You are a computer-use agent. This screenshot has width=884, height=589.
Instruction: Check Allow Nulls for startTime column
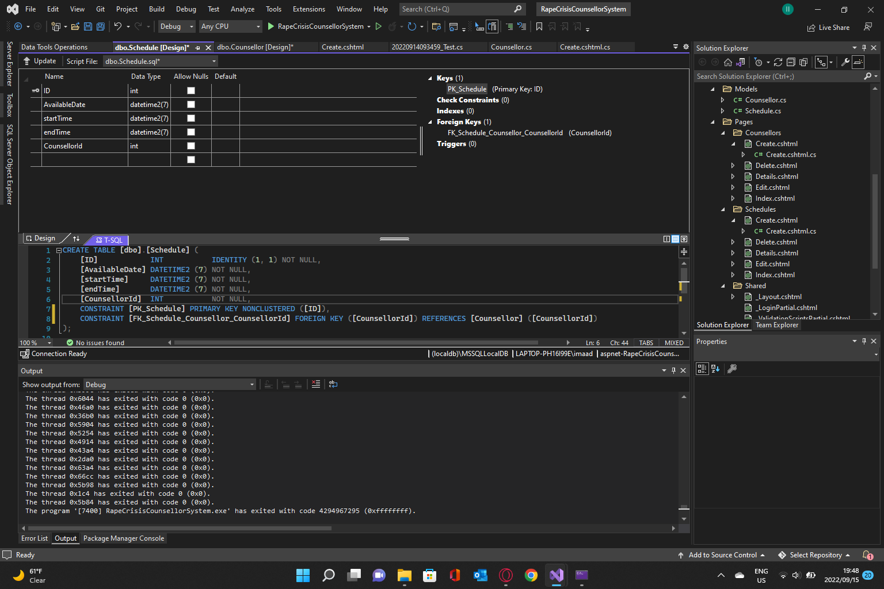tap(191, 118)
